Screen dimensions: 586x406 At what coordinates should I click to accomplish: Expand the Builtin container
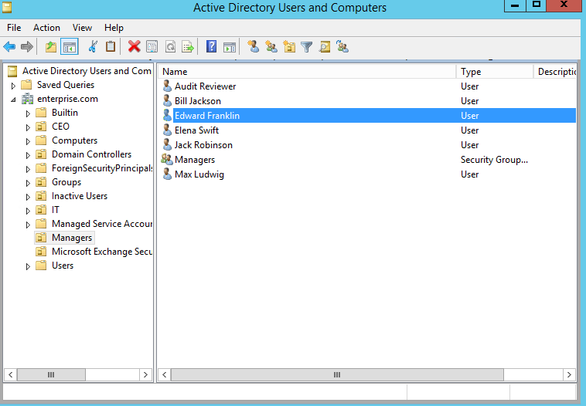28,113
